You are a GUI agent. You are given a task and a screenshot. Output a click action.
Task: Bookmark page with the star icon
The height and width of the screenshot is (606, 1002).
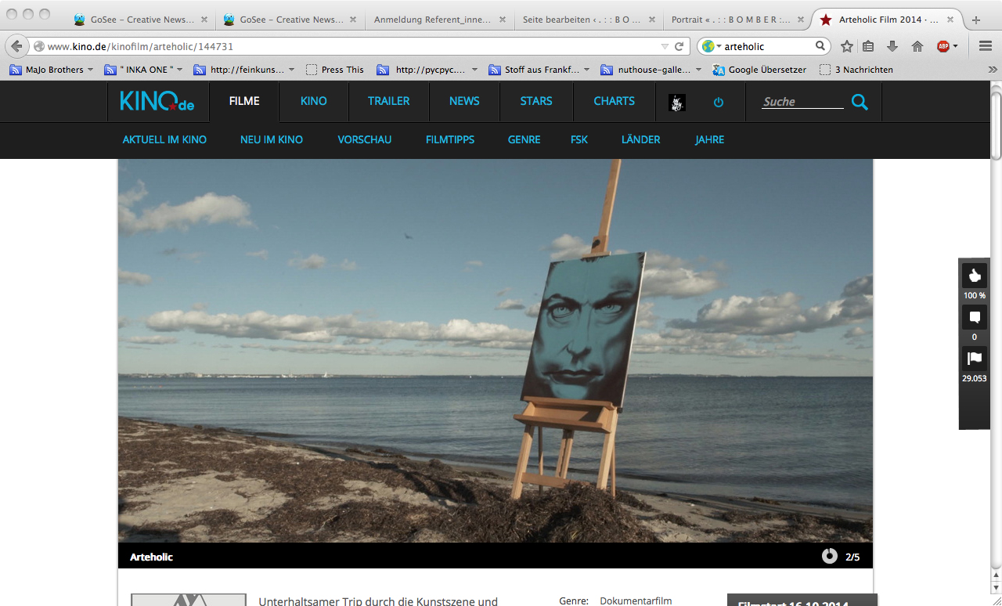coord(846,46)
